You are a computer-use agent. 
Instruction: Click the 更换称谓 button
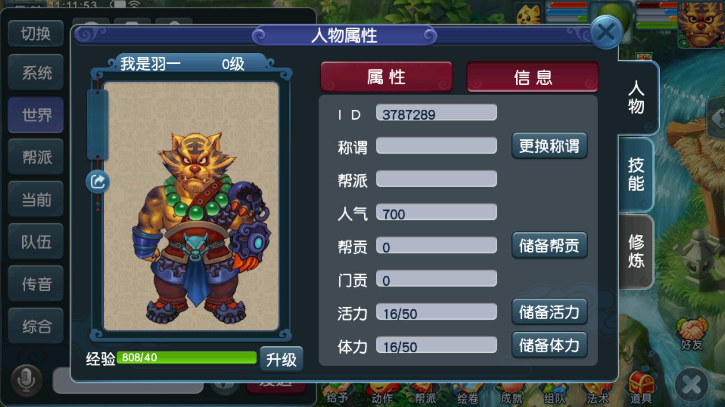(x=549, y=146)
